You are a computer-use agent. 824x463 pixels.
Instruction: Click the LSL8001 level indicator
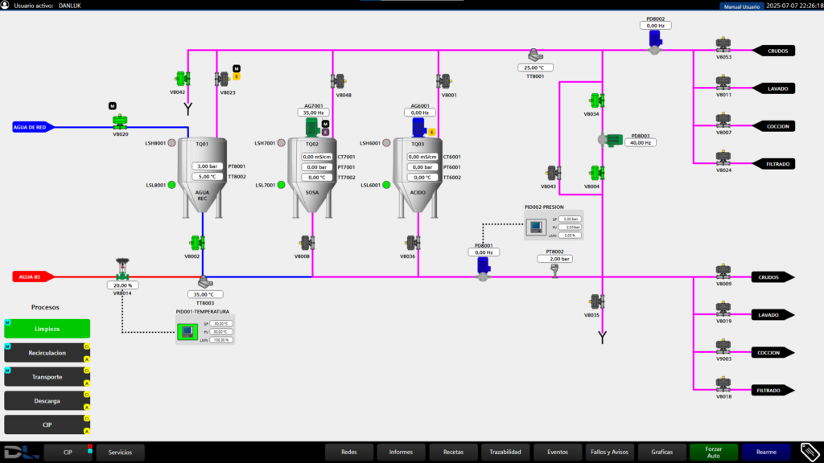point(172,185)
